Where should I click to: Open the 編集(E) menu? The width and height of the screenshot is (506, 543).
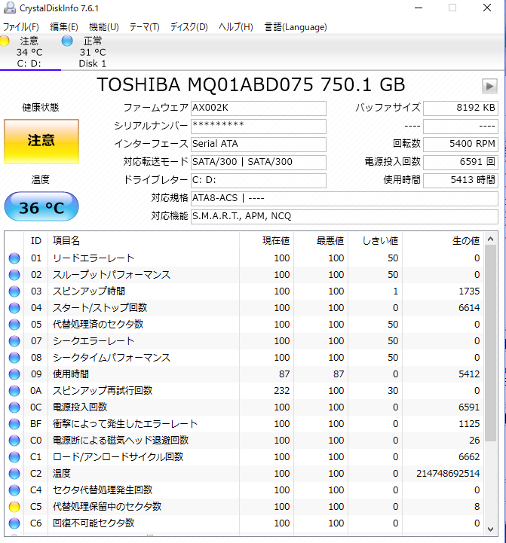click(64, 27)
